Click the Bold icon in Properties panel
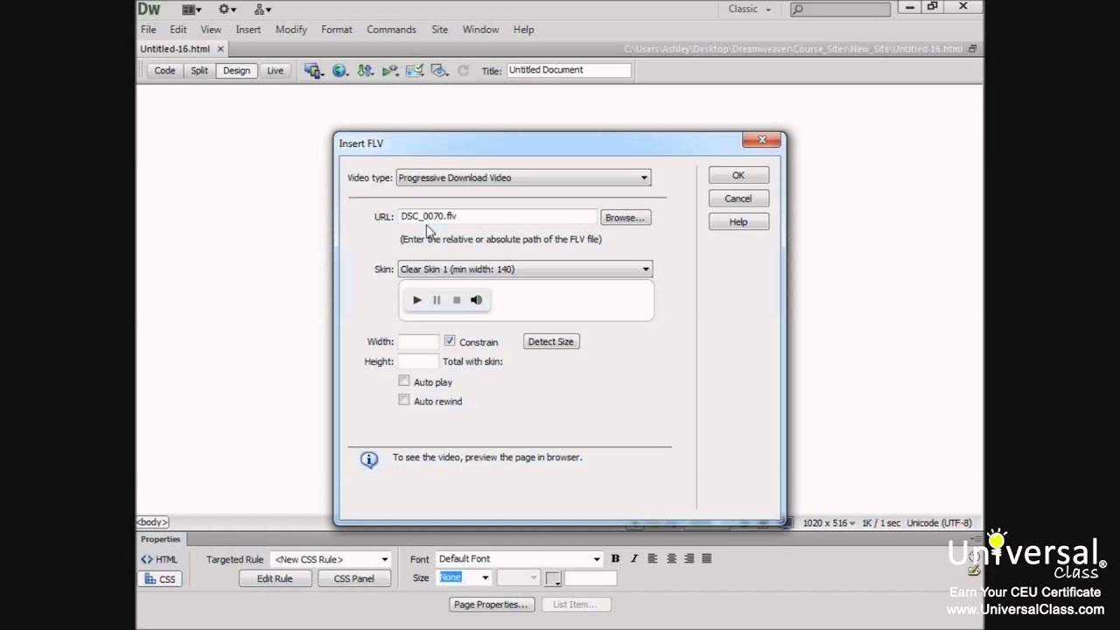Viewport: 1120px width, 630px height. 615,558
